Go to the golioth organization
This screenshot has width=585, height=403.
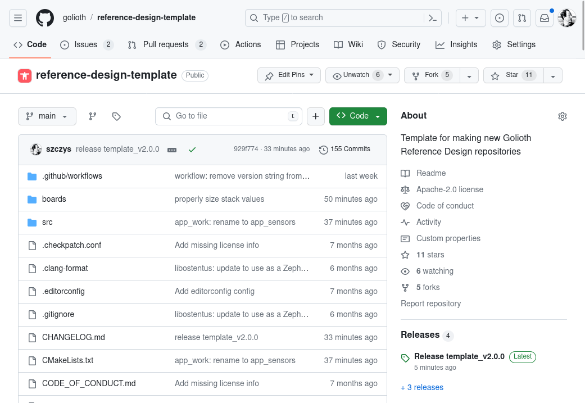pyautogui.click(x=74, y=17)
